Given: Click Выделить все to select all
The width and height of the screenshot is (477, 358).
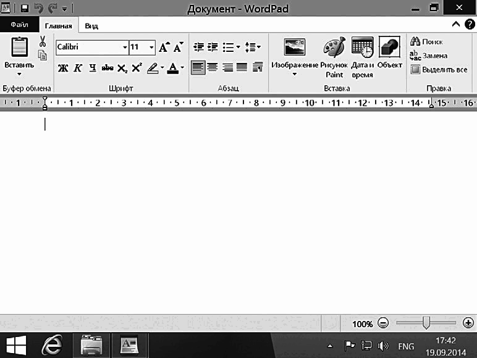Looking at the screenshot, I should tap(439, 70).
